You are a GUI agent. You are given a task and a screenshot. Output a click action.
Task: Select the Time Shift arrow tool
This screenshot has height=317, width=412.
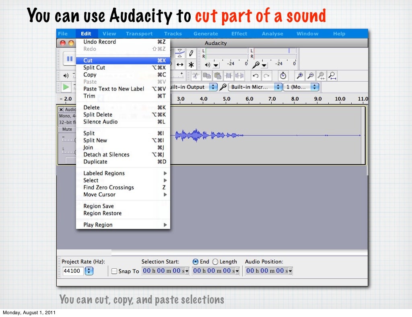(x=180, y=65)
